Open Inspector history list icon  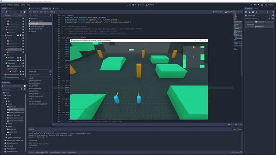click(273, 12)
